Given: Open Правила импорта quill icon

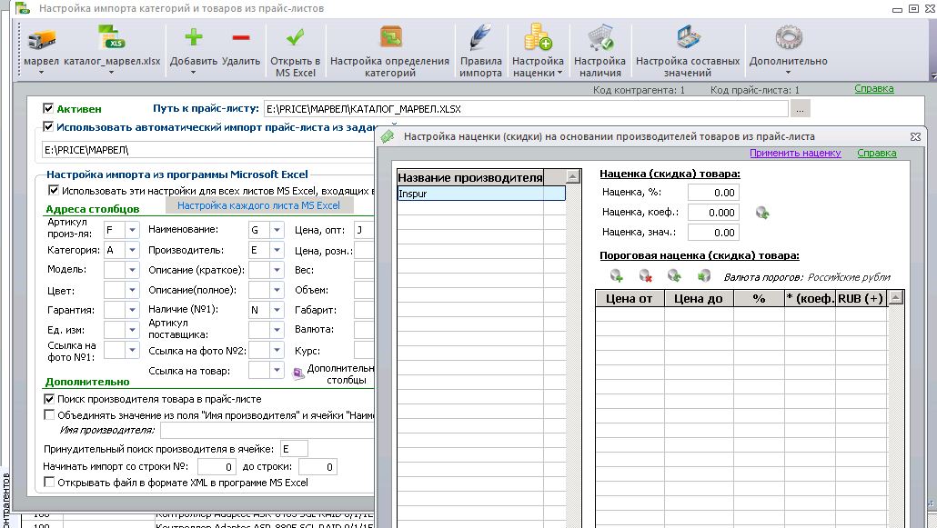Looking at the screenshot, I should click(480, 37).
